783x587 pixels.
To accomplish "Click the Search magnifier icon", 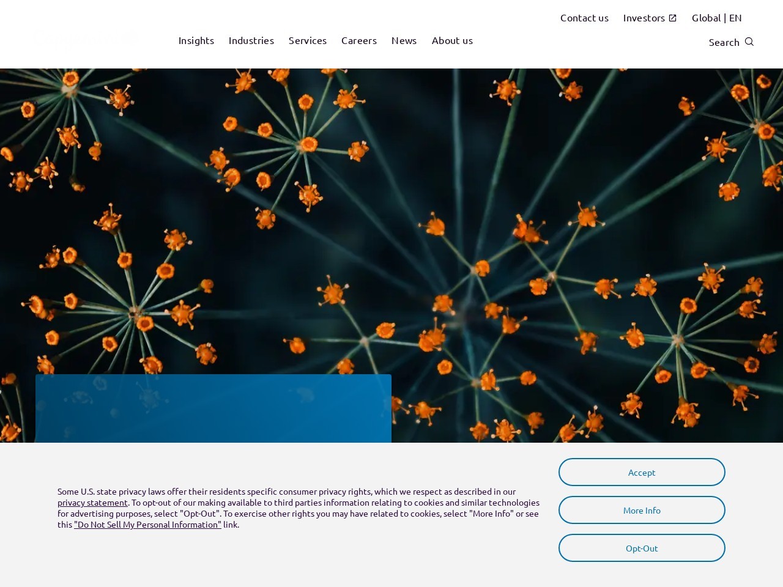I will (749, 42).
